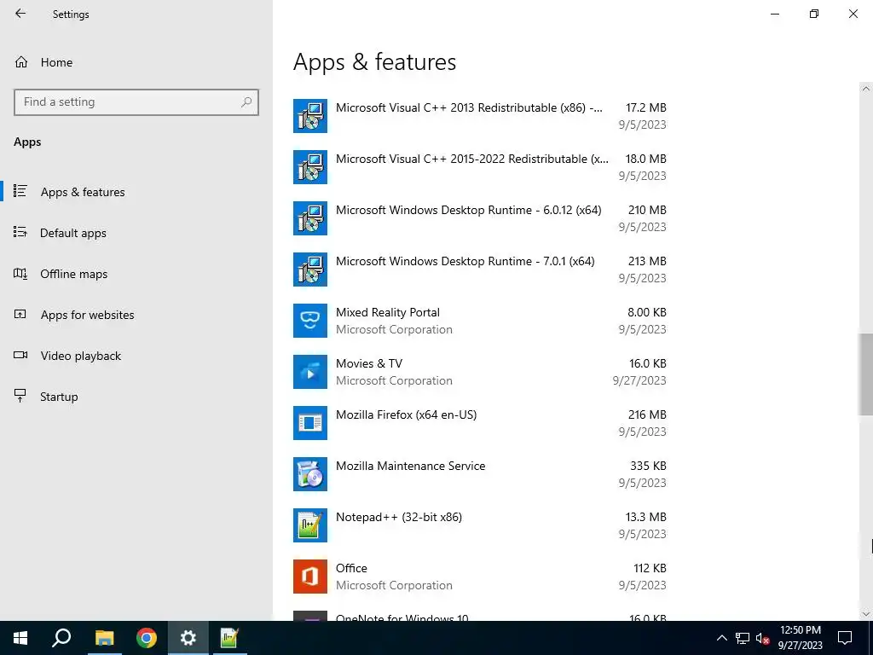The width and height of the screenshot is (873, 655).
Task: Show hidden system tray icons
Action: click(721, 638)
